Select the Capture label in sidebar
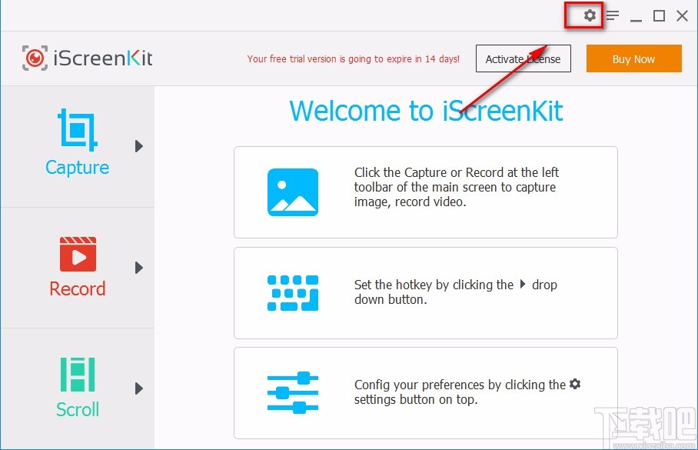The width and height of the screenshot is (698, 450). coord(78,168)
